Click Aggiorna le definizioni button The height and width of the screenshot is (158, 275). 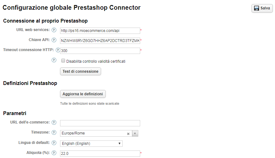[x=83, y=94]
